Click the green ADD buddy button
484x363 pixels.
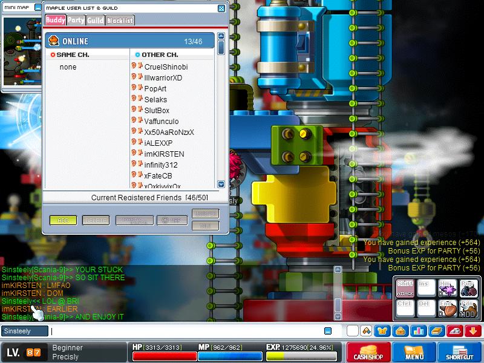64,220
